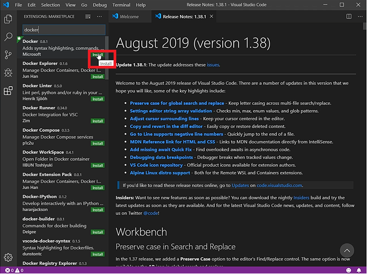Close the Release Notes tab
The height and width of the screenshot is (274, 367).
tap(211, 17)
